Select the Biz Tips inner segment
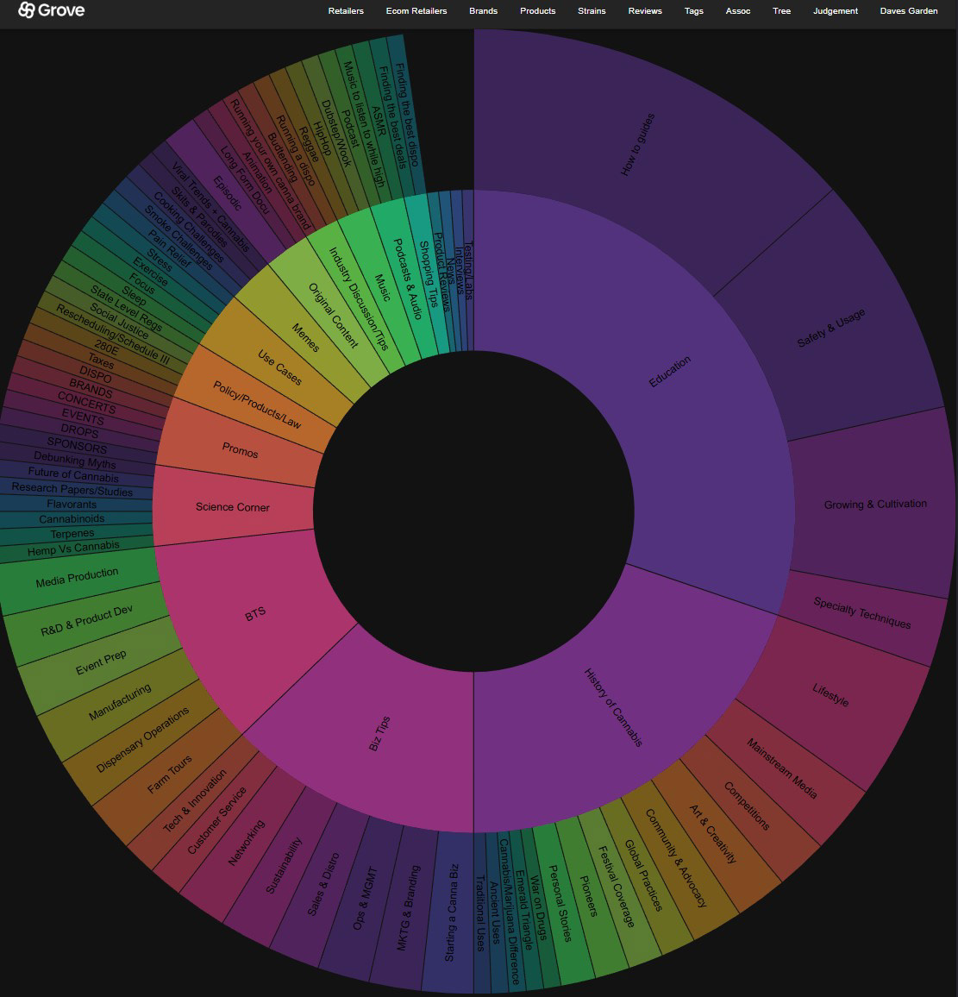 pyautogui.click(x=379, y=733)
